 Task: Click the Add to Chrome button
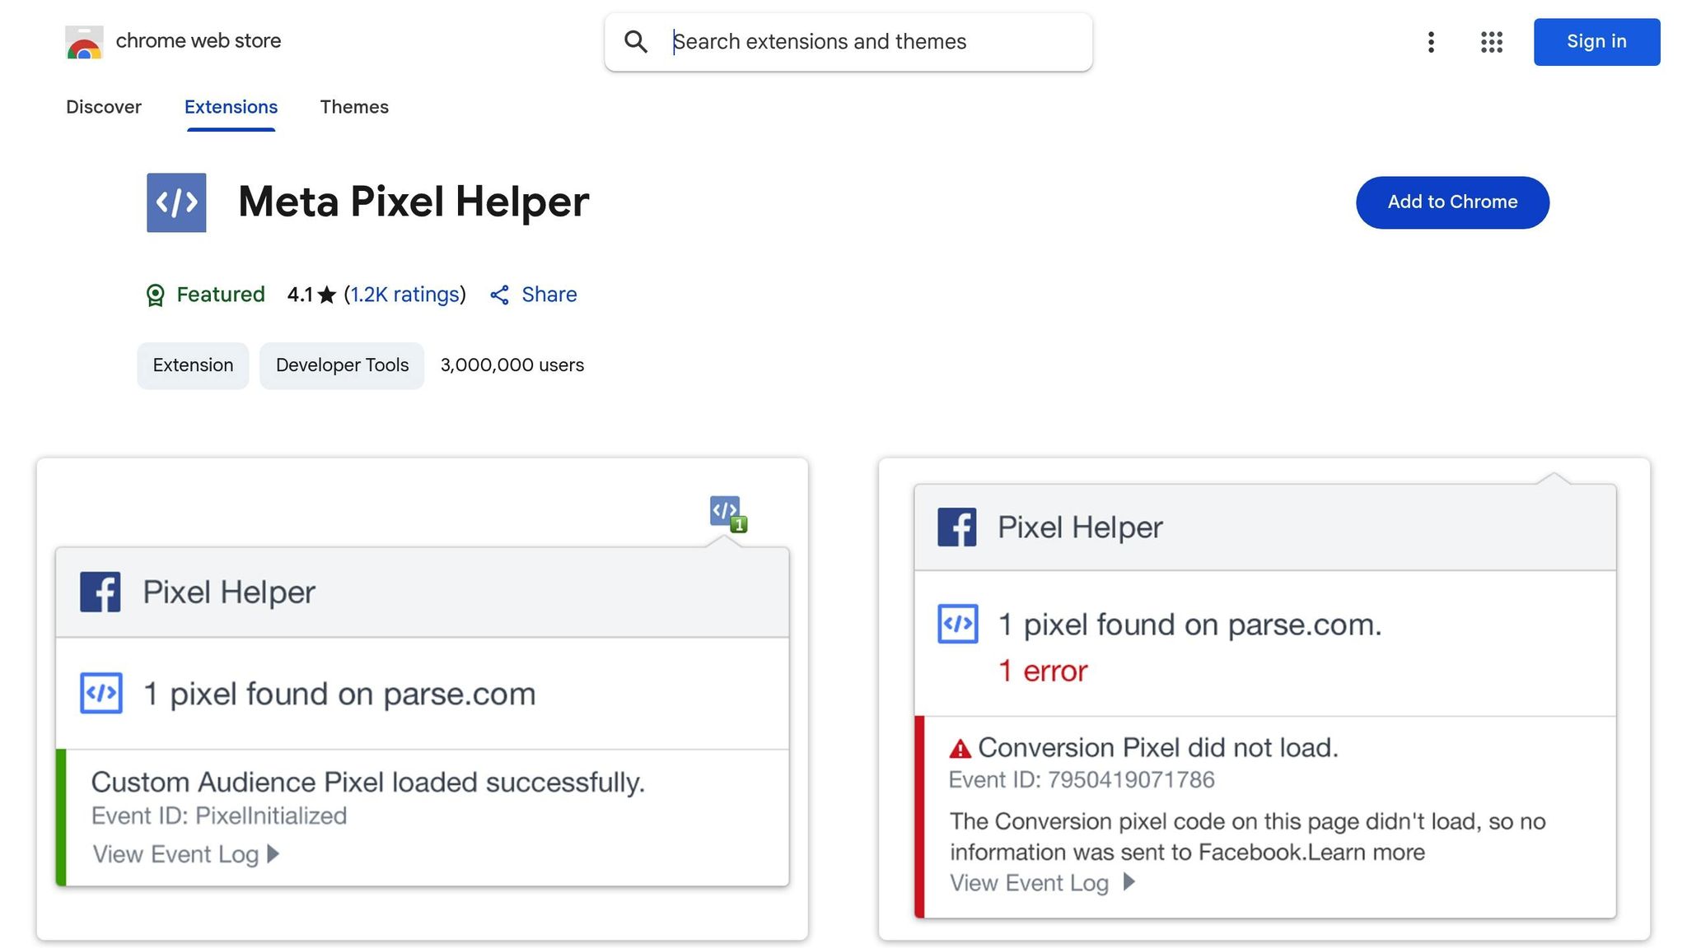pos(1452,202)
